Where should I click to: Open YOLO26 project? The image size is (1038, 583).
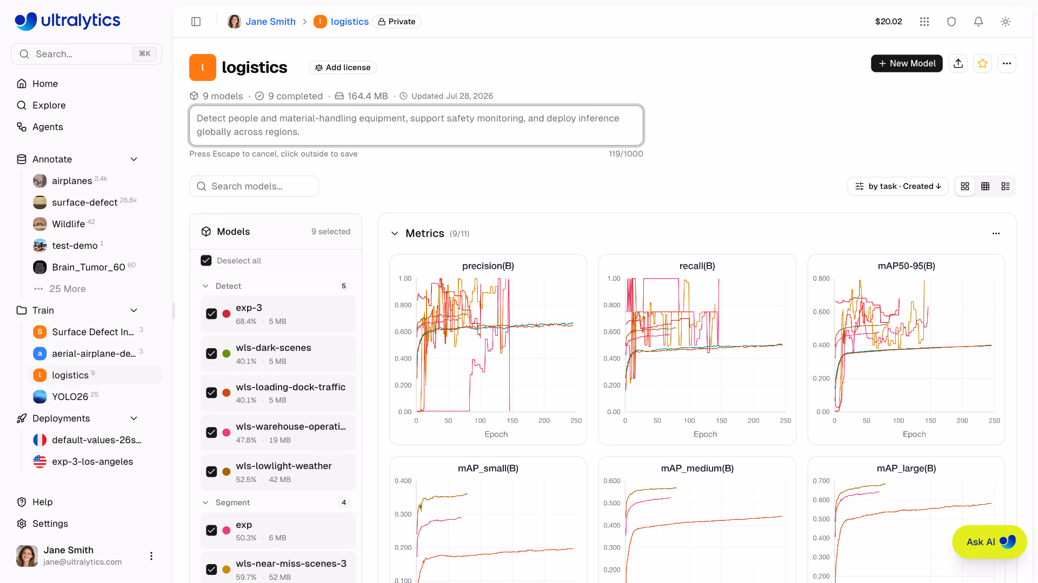coord(70,397)
